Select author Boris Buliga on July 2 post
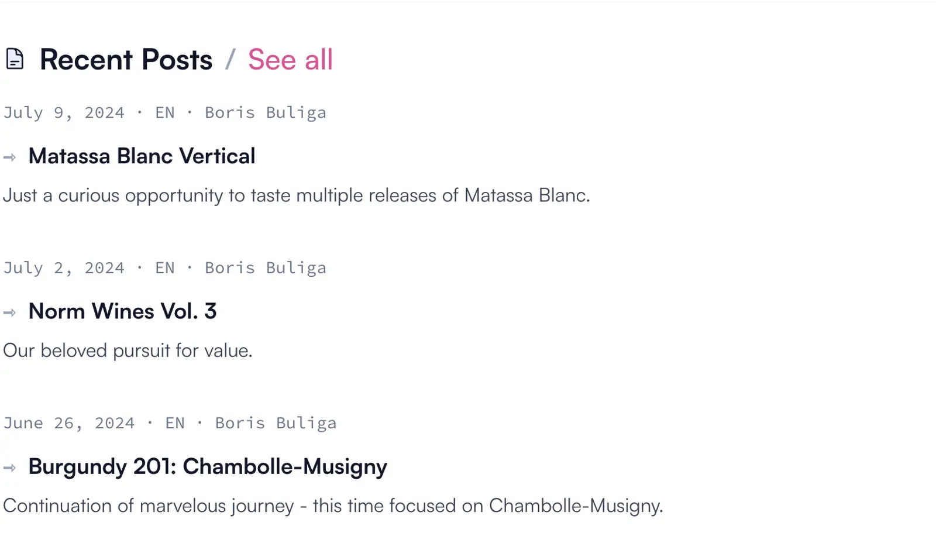The image size is (936, 543). point(265,267)
